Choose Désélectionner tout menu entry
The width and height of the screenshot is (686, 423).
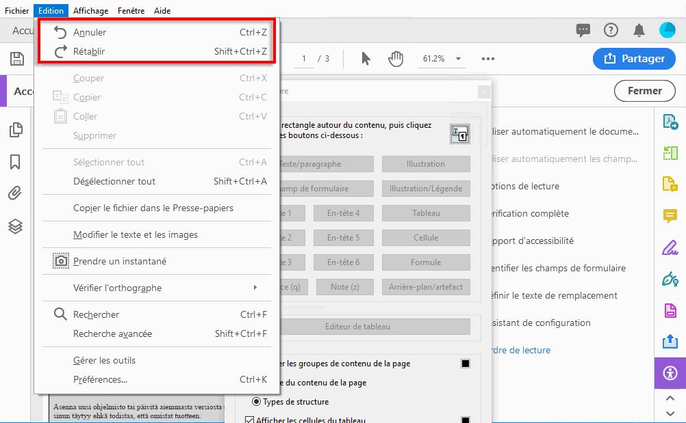[157, 181]
